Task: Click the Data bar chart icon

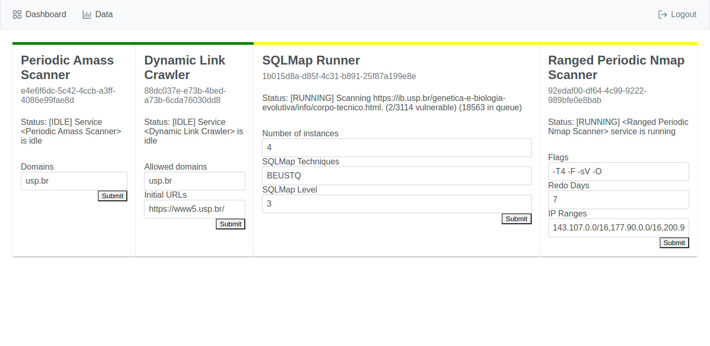Action: 87,15
